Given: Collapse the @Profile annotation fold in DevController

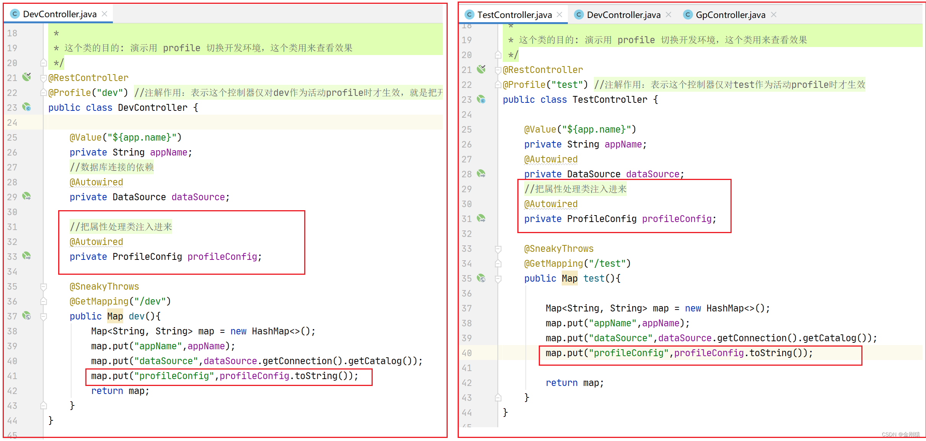Looking at the screenshot, I should click(x=43, y=92).
